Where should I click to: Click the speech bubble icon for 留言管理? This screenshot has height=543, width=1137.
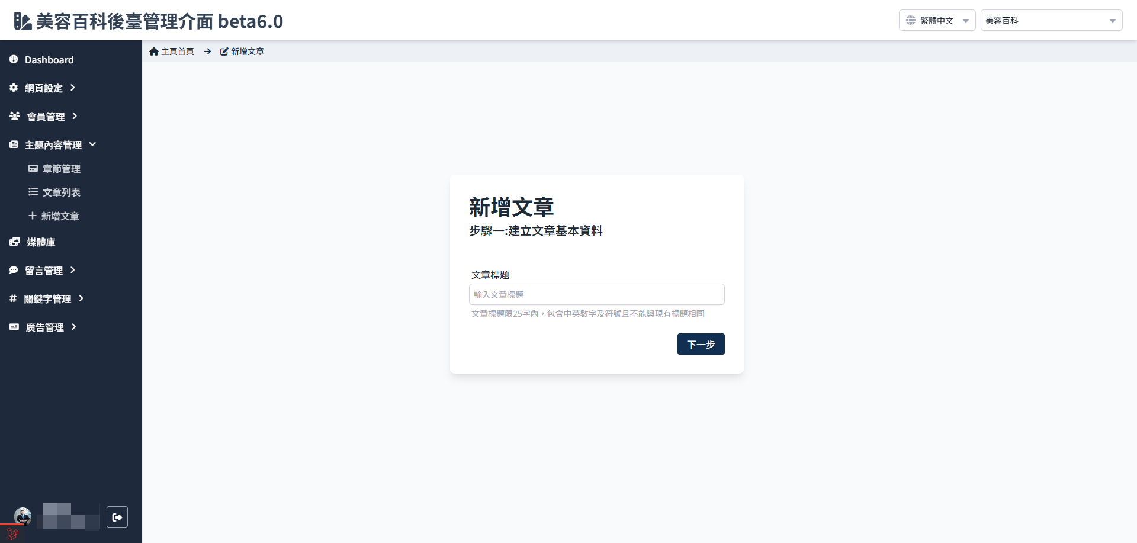point(14,270)
